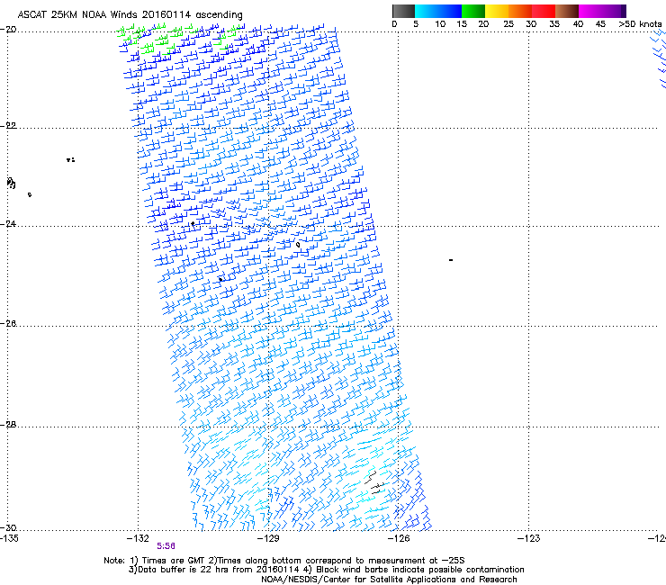This screenshot has width=666, height=585.
Task: Click the 'NOAA/NESDIS/Center for Satellite Applications and Research' credit
Action: (389, 580)
